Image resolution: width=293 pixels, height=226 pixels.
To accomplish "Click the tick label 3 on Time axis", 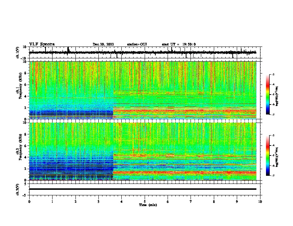I will (x=98, y=202).
